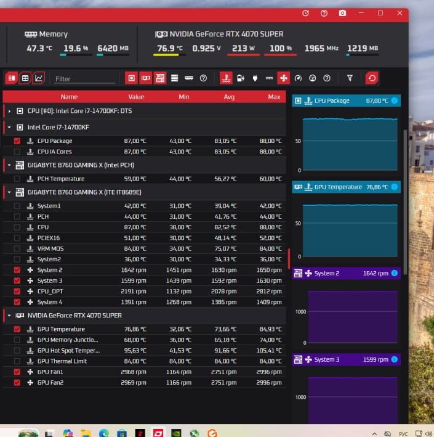The height and width of the screenshot is (437, 434).
Task: Check the PCH Temperature checkbox
Action: (17, 179)
